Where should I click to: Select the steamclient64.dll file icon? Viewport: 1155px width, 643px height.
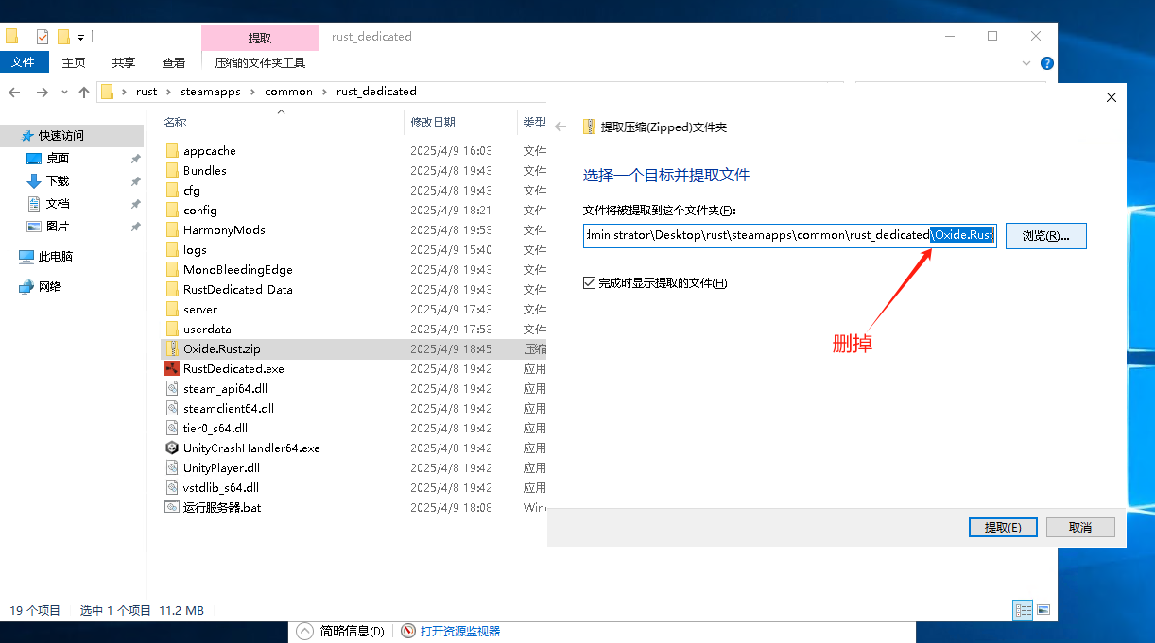[x=172, y=408]
